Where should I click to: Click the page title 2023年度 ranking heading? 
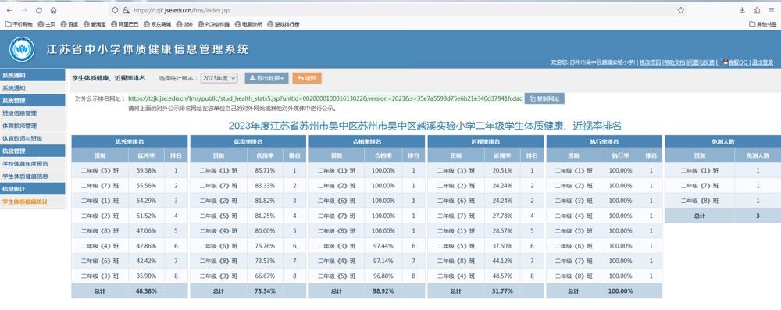coord(425,126)
